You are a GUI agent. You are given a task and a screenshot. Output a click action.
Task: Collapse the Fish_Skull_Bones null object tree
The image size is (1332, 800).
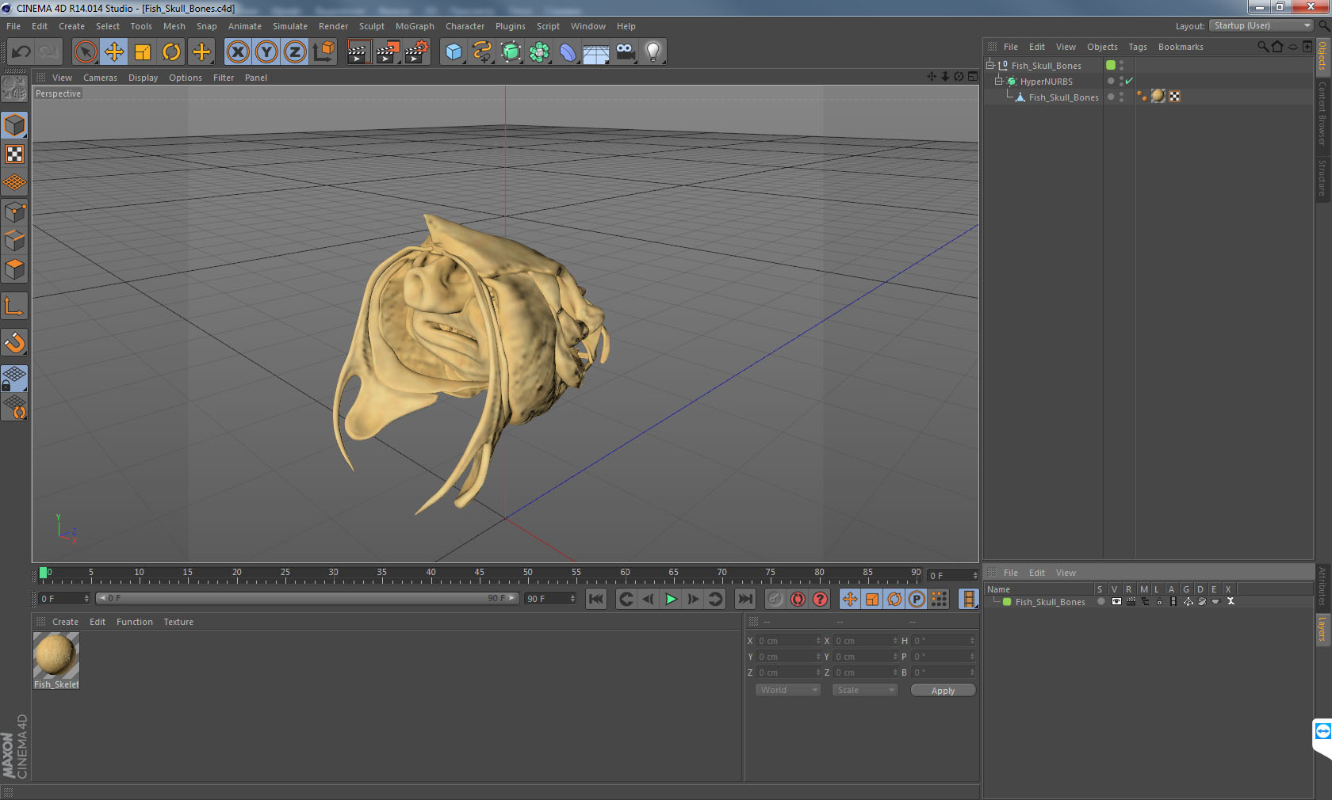click(x=990, y=65)
